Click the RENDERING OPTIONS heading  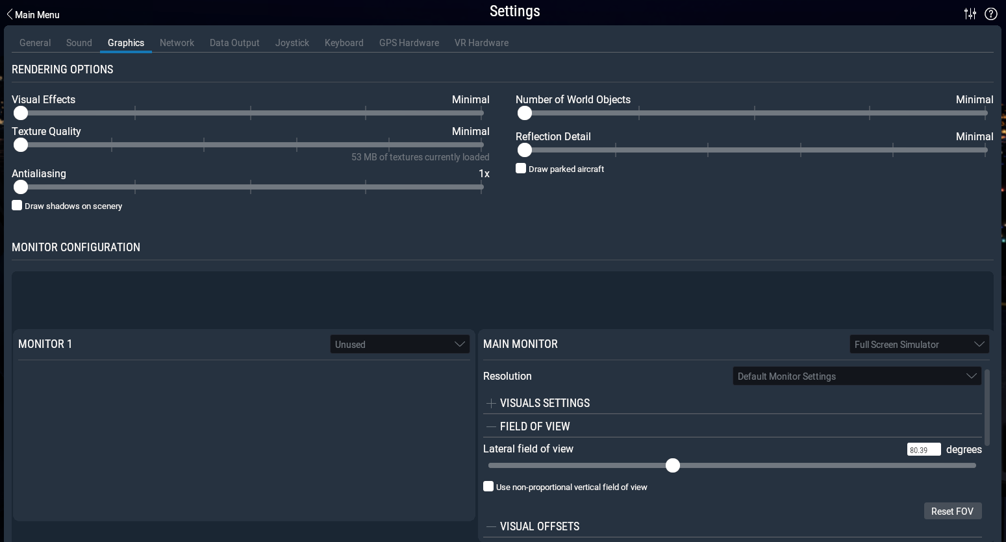pyautogui.click(x=62, y=69)
